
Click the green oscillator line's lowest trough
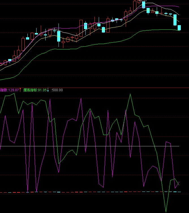(166, 211)
